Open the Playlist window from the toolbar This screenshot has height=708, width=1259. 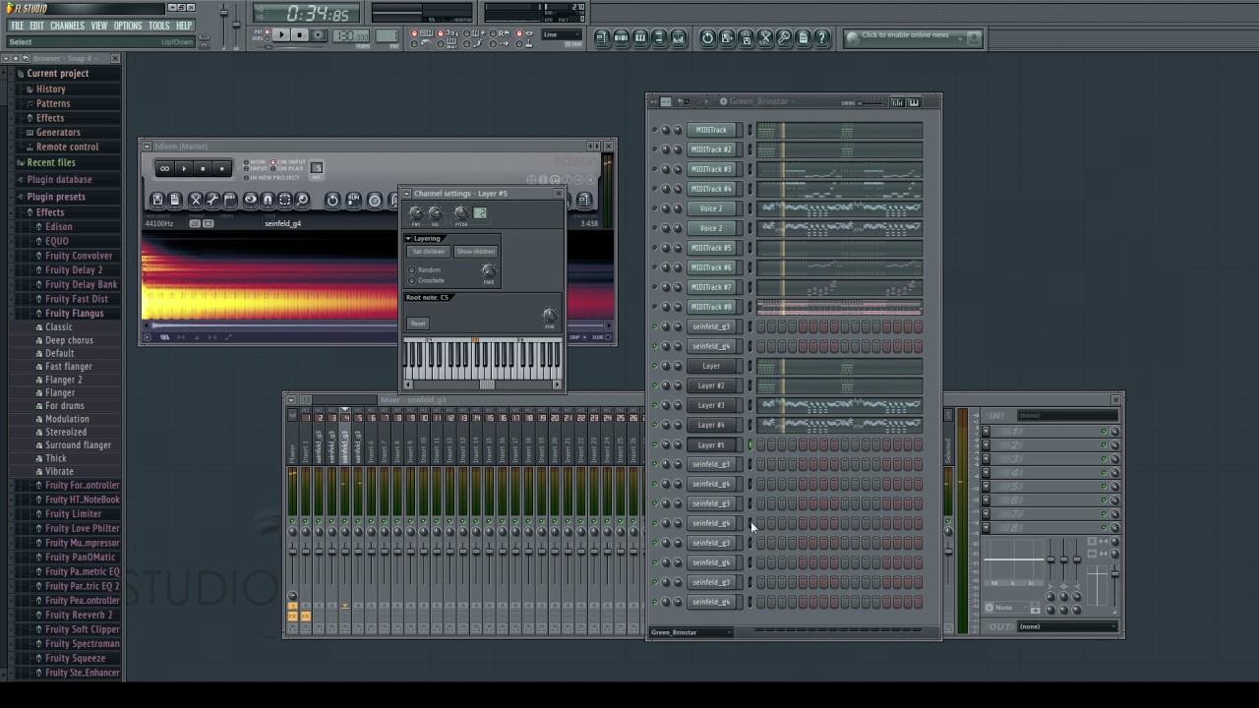602,37
